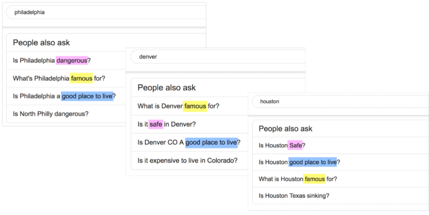The width and height of the screenshot is (429, 215).
Task: Expand 'Is Denver CO A good place to live?'
Action: [189, 143]
